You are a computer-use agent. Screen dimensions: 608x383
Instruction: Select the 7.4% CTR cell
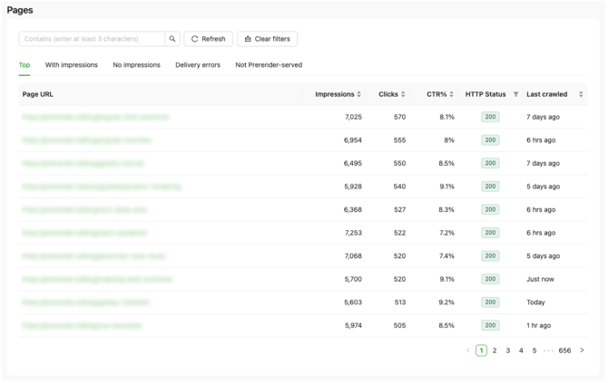coord(446,256)
